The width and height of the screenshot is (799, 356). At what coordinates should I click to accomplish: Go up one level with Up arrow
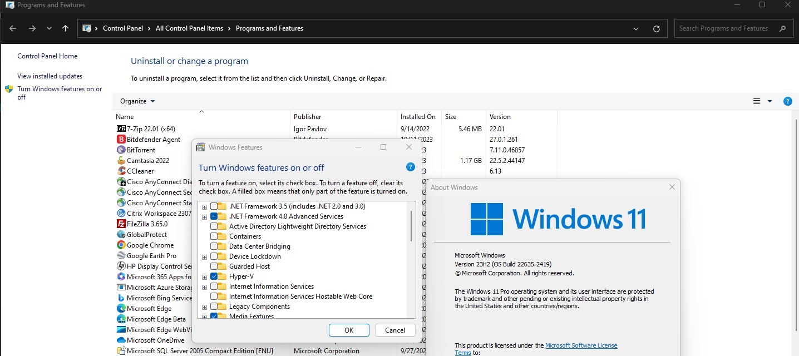click(x=66, y=28)
